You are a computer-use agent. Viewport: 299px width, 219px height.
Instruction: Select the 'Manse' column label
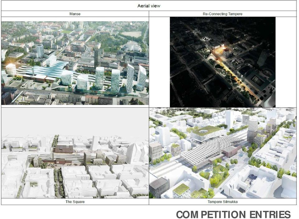tap(75, 14)
